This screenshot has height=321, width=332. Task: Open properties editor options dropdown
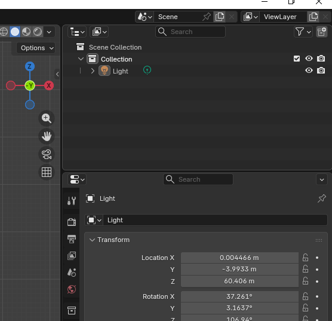tap(322, 179)
